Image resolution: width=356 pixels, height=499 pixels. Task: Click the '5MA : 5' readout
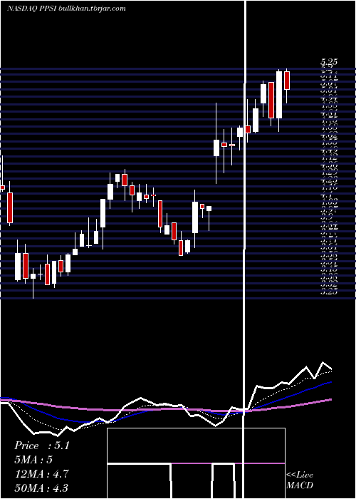(x=33, y=460)
